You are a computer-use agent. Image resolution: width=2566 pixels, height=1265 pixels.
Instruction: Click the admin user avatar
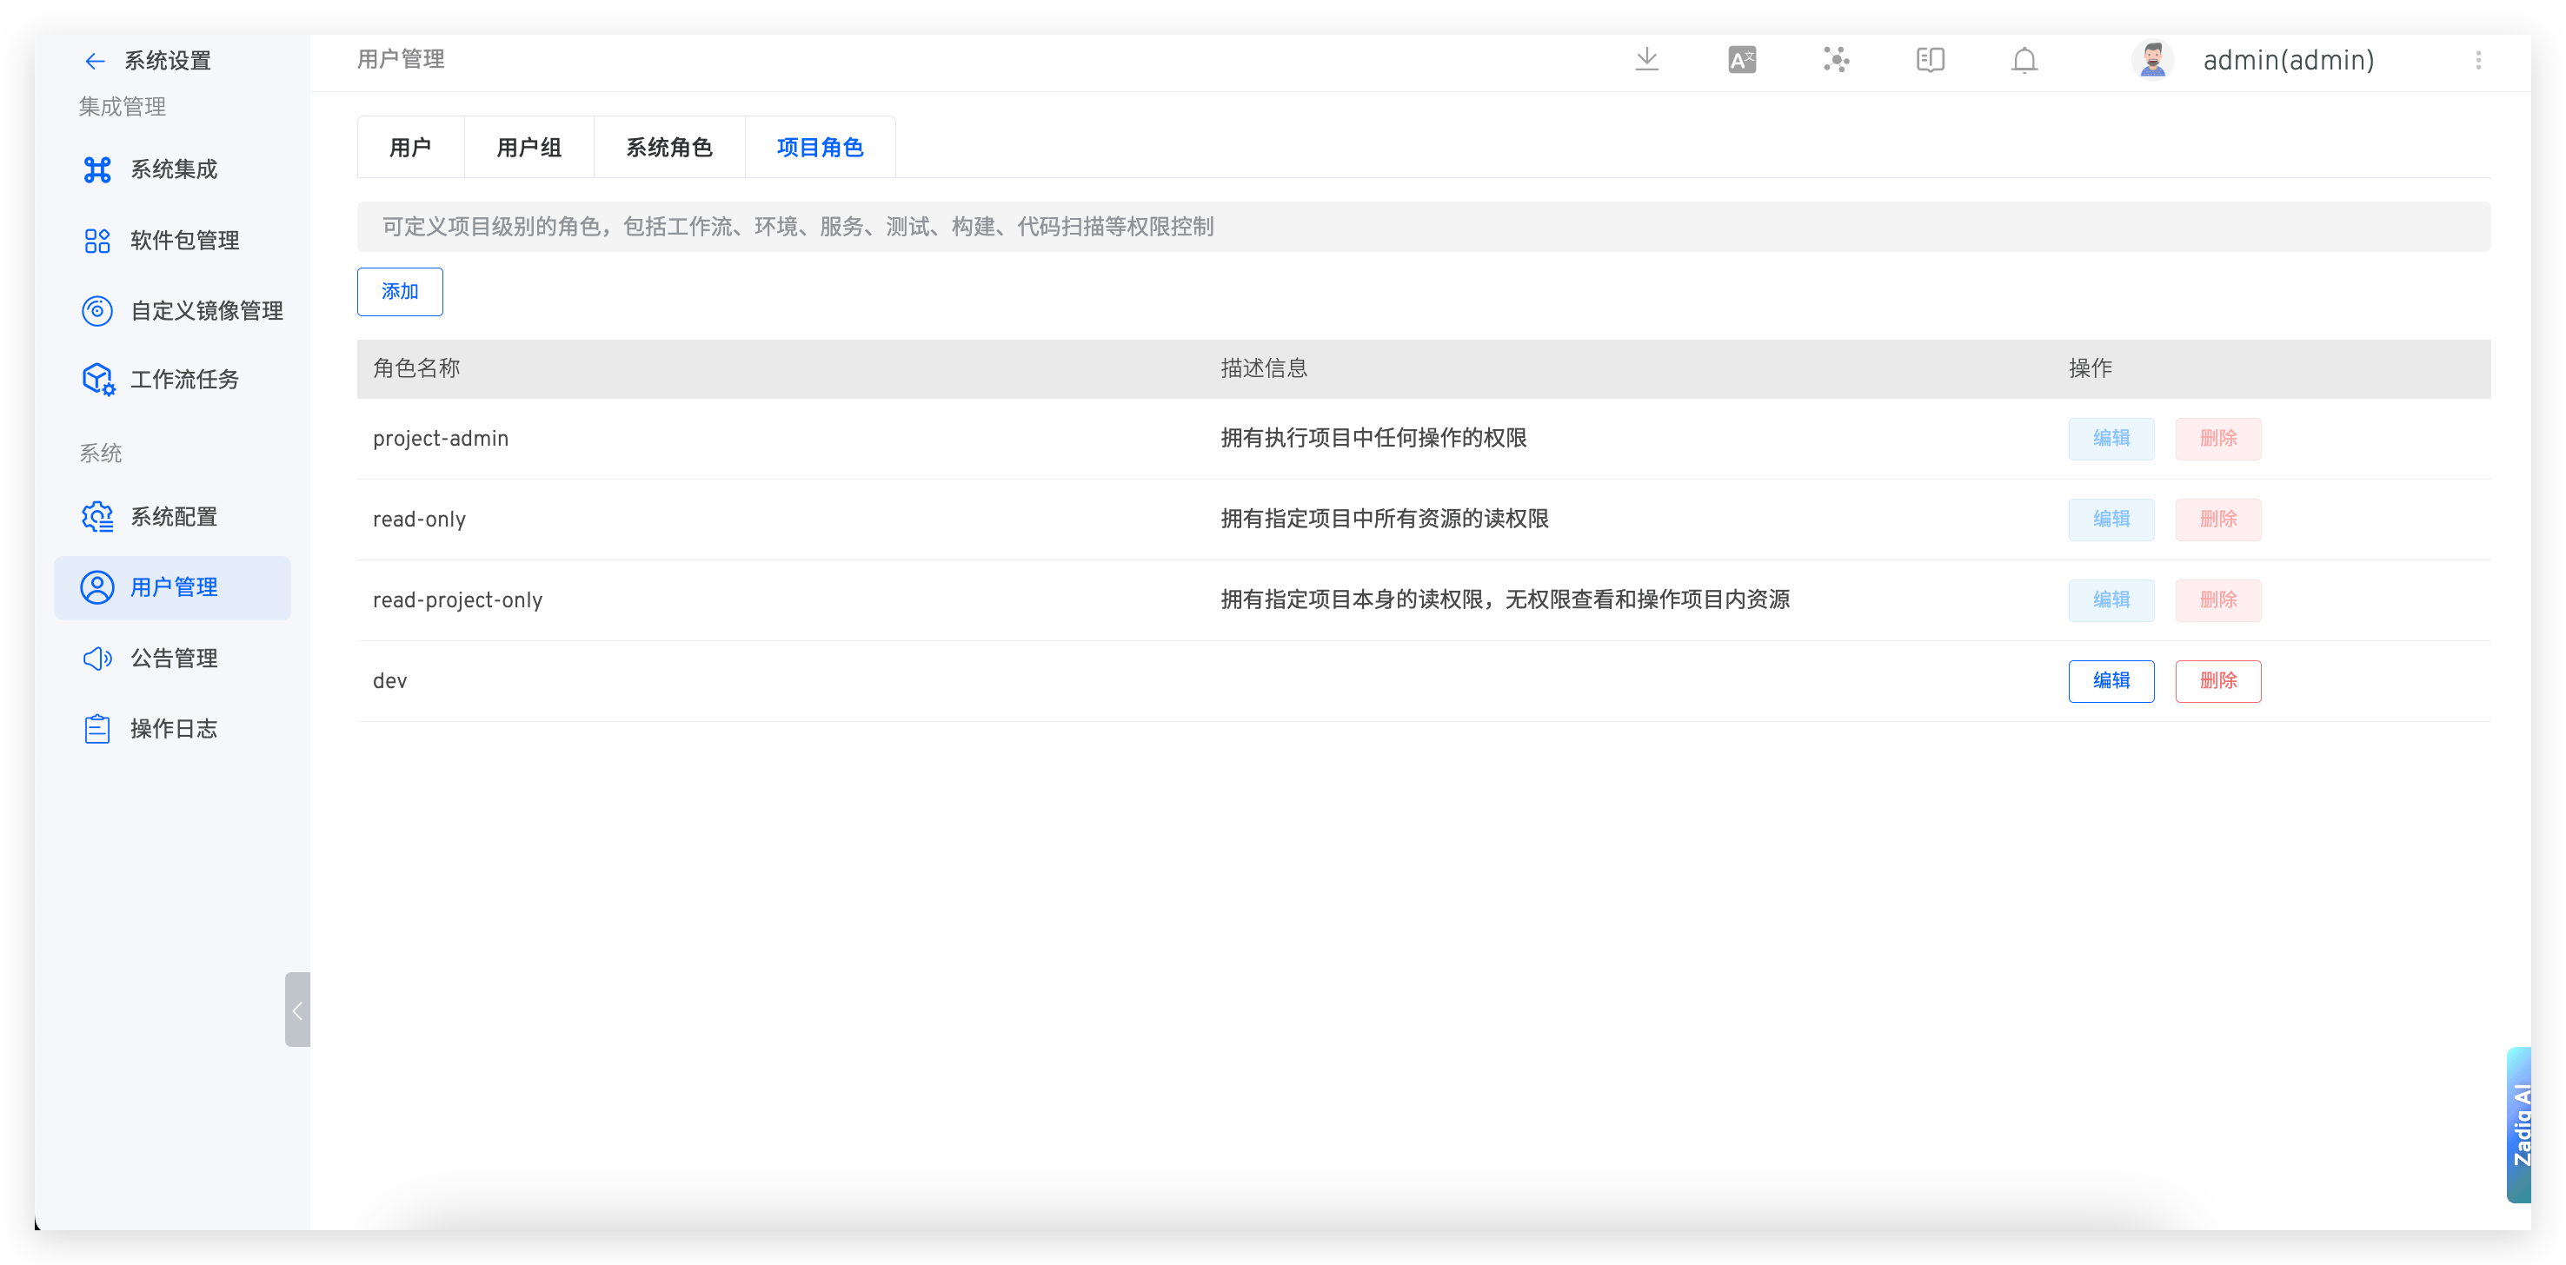tap(2152, 60)
